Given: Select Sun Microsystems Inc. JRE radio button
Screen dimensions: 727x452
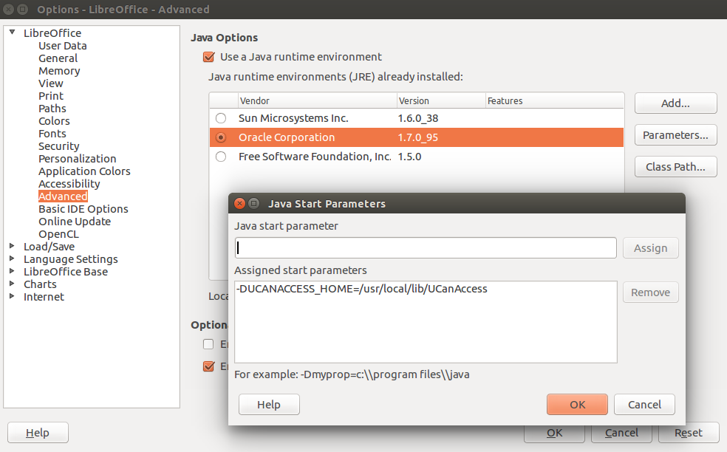Looking at the screenshot, I should (x=221, y=118).
